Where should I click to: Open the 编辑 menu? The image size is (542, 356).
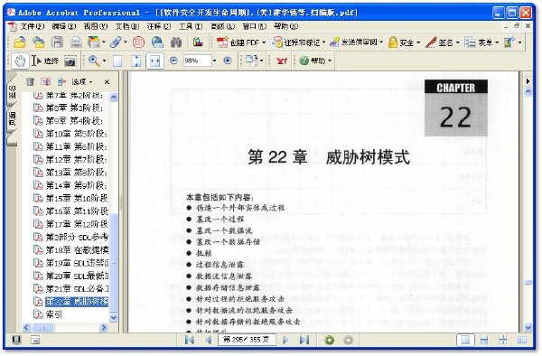[x=64, y=26]
